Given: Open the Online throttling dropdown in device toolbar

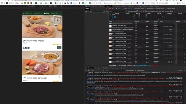Looking at the screenshot, I should coord(56,6).
